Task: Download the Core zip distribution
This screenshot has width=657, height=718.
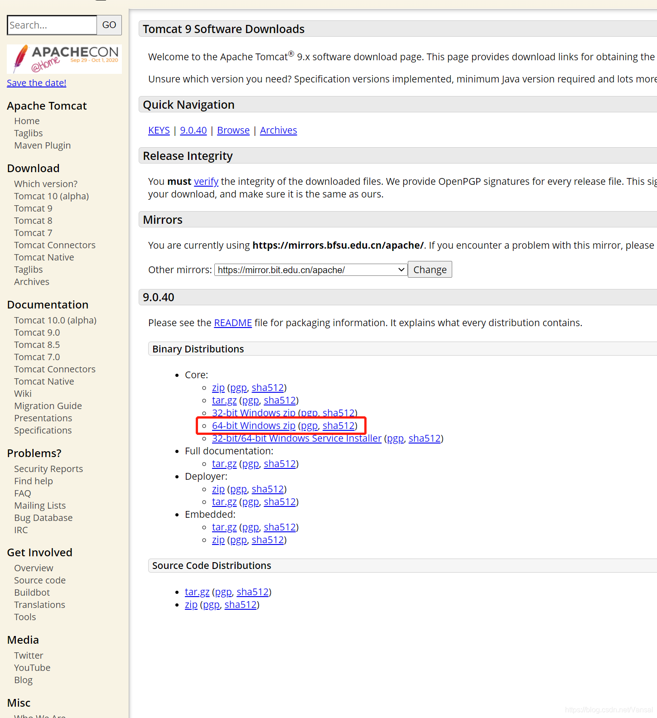Action: pyautogui.click(x=218, y=388)
